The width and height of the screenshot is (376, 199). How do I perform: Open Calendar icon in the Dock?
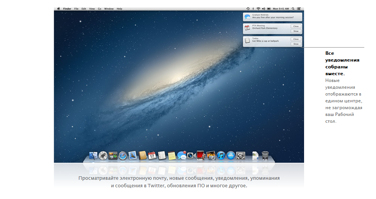pos(152,156)
